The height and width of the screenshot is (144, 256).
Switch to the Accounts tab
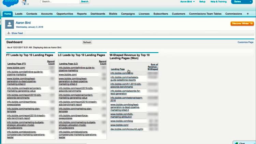click(47, 14)
